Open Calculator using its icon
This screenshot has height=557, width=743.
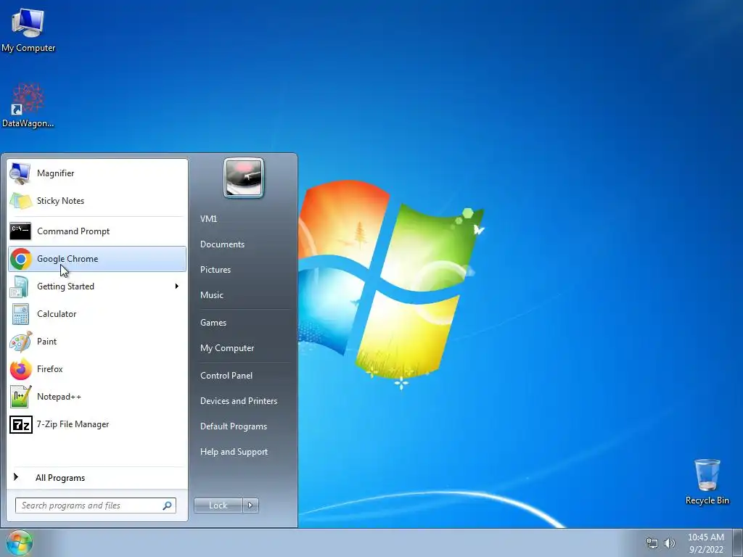pos(20,314)
